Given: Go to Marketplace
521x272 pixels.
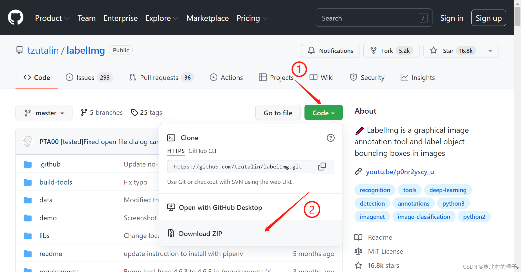Looking at the screenshot, I should [x=207, y=18].
